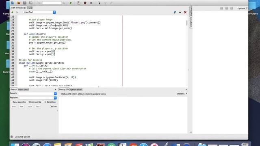
Task: Go forward with the grey right arrow
Action: pyautogui.click(x=17, y=12)
